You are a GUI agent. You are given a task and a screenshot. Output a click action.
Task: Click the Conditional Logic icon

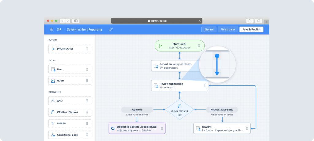(x=53, y=135)
